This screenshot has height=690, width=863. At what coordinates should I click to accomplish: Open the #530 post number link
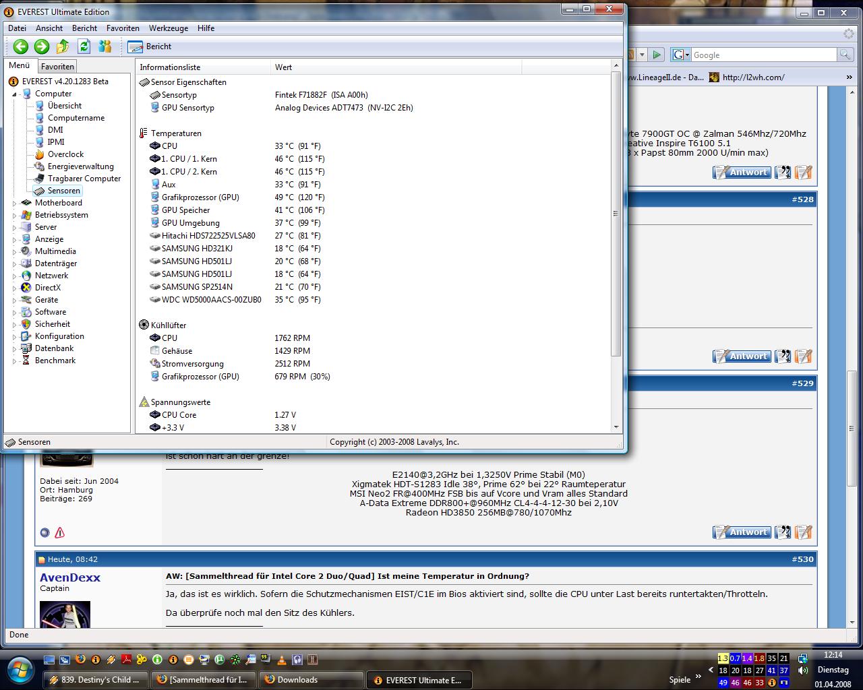(x=802, y=559)
